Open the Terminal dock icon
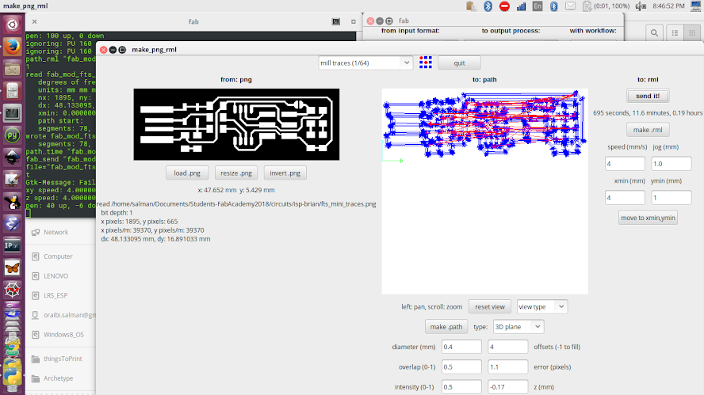 12,113
